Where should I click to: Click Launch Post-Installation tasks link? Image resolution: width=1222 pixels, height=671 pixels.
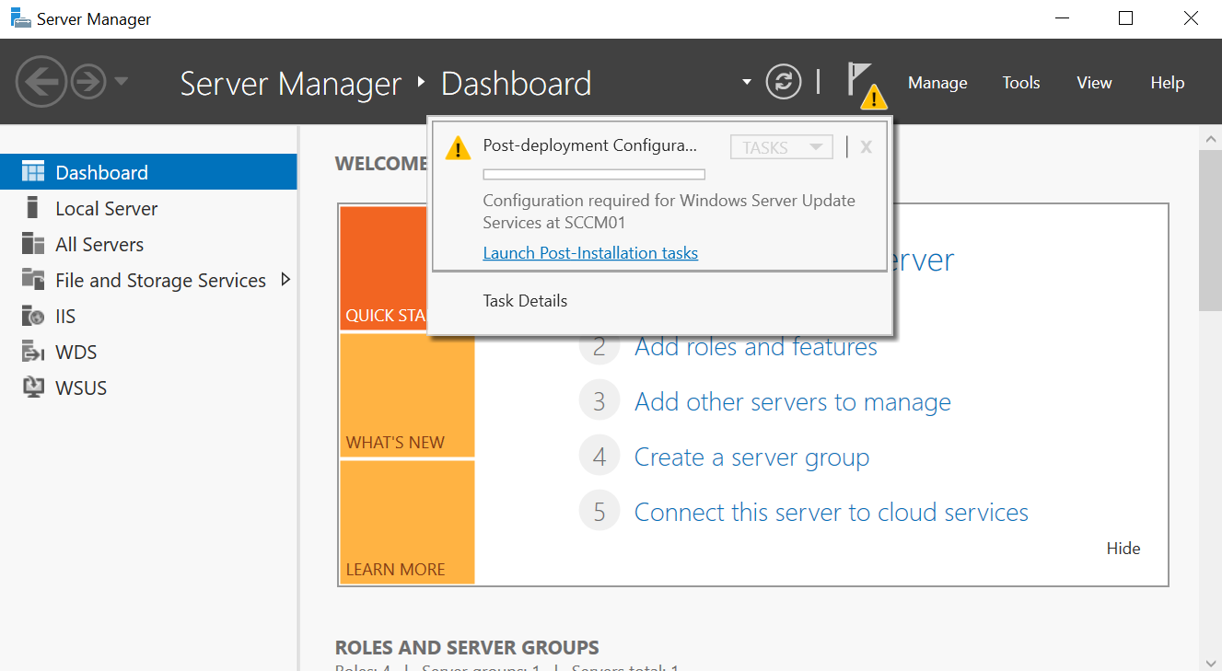tap(590, 253)
